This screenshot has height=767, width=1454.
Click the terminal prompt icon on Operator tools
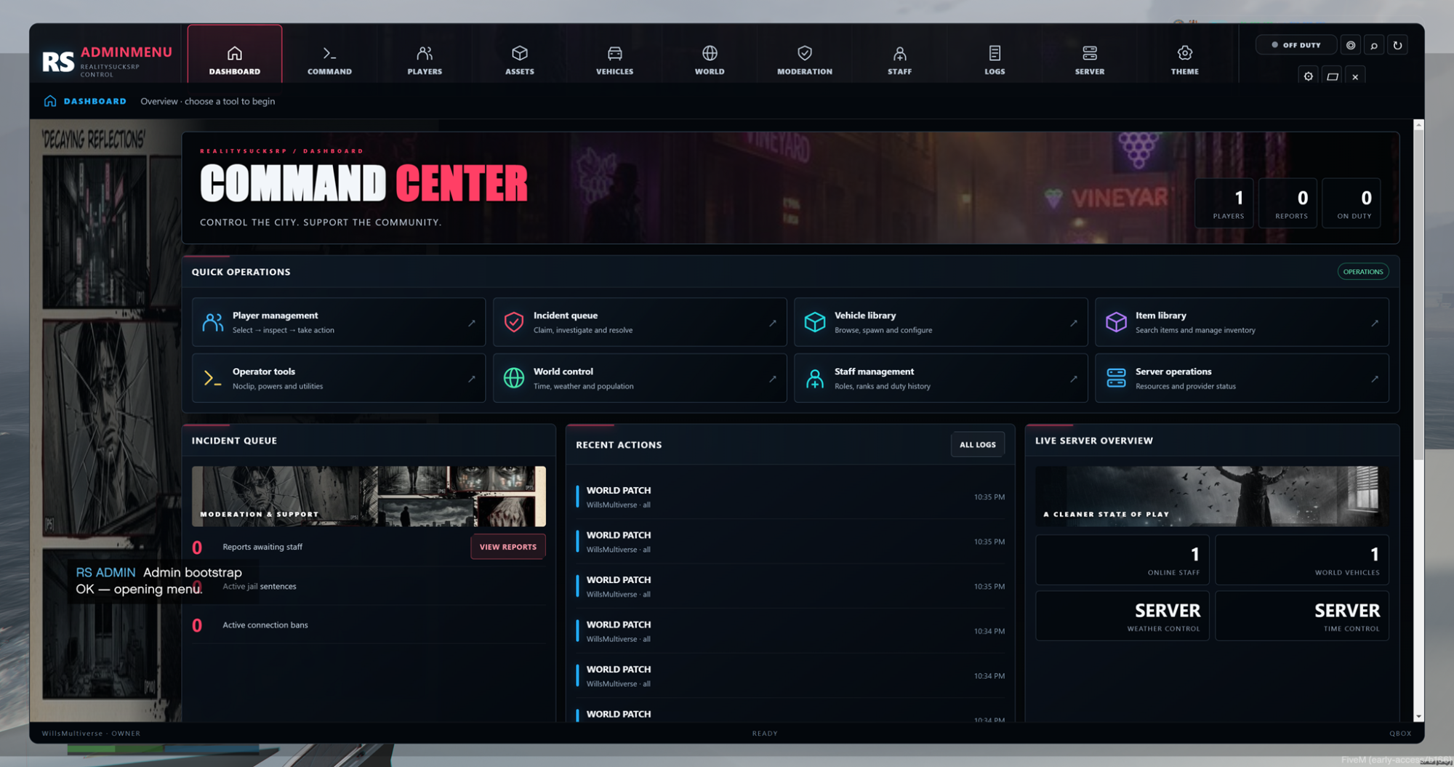click(x=212, y=378)
